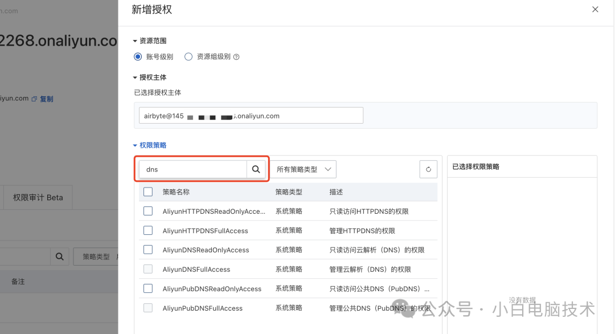The image size is (615, 334).
Task: Click the AliyunDNSReadOnlyAccess policy name
Action: 206,250
